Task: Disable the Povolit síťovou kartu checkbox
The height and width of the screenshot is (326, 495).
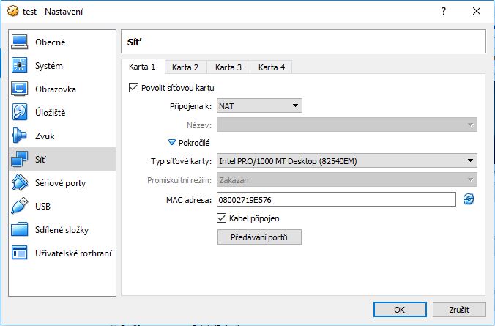Action: coord(133,87)
